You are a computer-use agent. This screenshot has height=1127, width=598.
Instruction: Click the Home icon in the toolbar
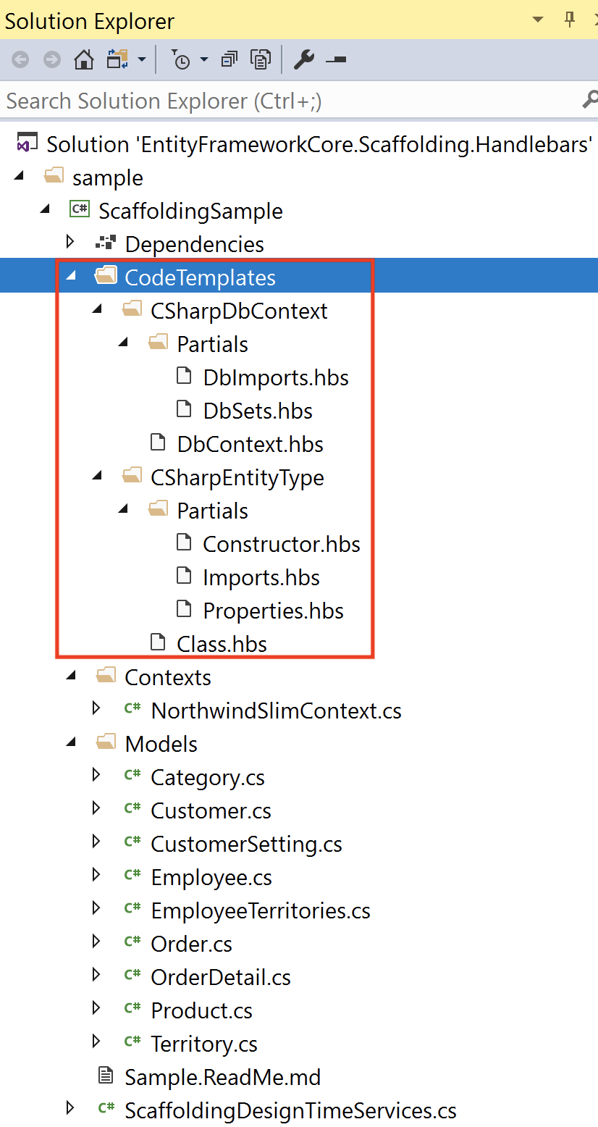(84, 59)
